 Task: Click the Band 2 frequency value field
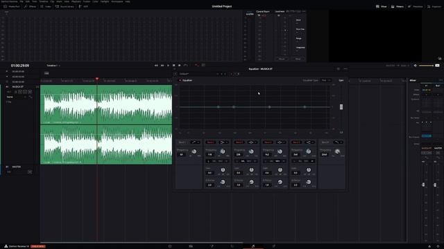[210, 154]
